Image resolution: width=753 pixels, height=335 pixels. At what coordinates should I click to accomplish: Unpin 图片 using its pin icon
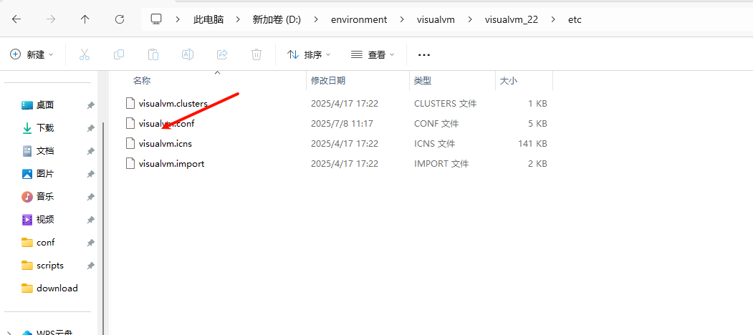tap(90, 174)
